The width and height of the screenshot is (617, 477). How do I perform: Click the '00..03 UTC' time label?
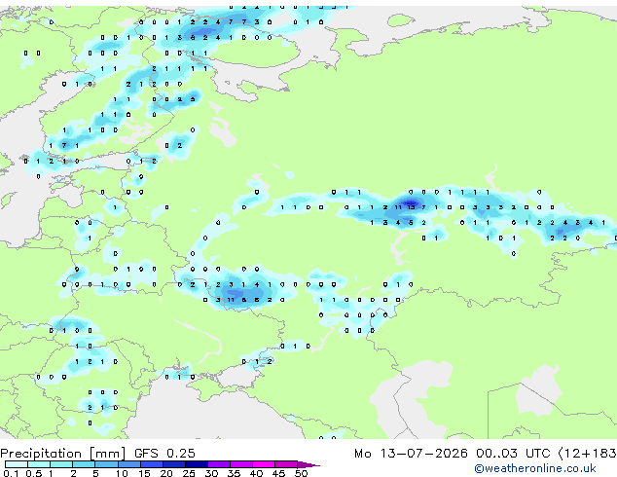513,453
